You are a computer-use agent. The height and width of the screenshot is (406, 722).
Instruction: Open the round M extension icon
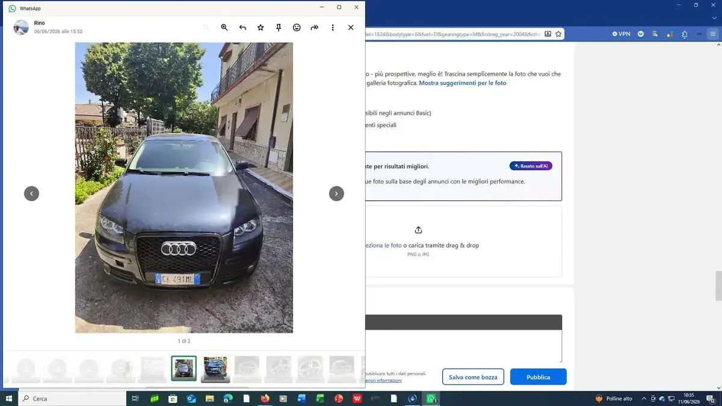(x=641, y=34)
